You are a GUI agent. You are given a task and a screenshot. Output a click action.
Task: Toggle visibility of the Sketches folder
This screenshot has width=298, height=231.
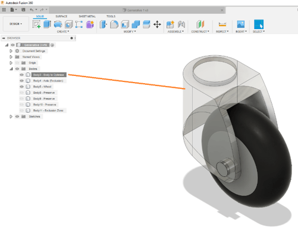coord(17,116)
